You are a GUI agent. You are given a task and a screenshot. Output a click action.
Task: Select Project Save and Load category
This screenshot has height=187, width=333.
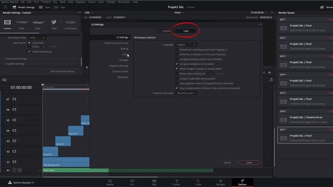click(x=116, y=43)
